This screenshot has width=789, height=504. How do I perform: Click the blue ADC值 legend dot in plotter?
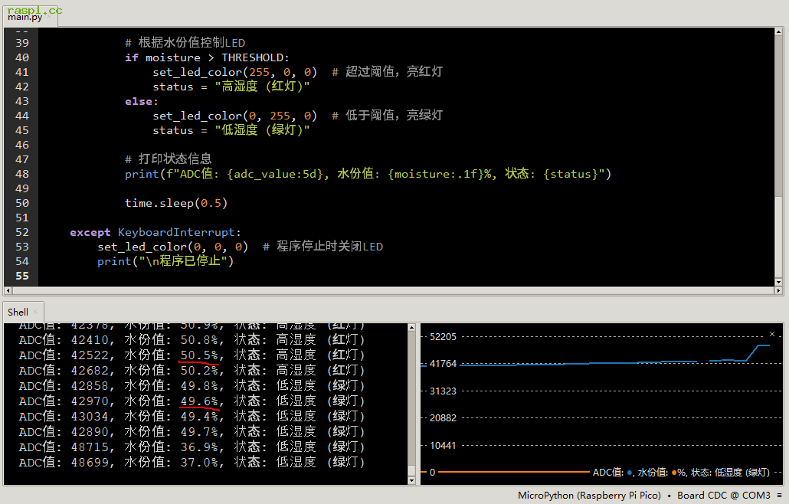(x=630, y=473)
